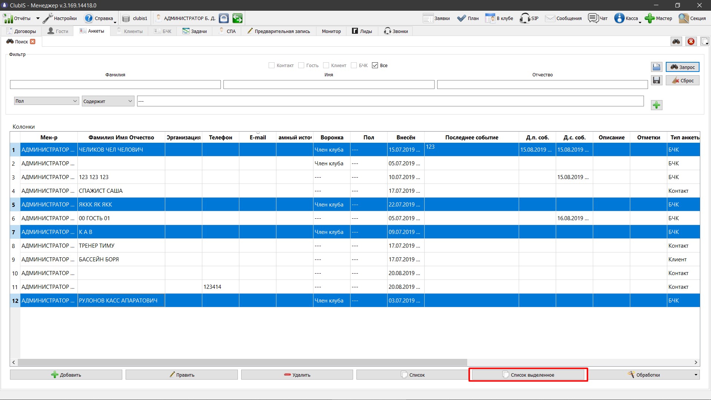711x400 pixels.
Task: Click the Фамилия input field
Action: click(115, 85)
